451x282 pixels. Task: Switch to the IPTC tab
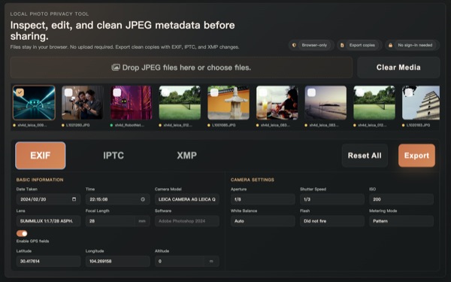tap(114, 156)
